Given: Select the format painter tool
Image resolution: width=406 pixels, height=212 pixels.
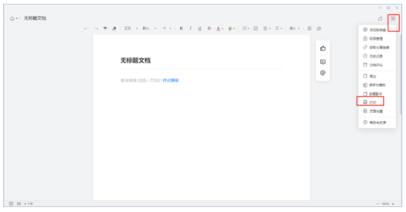Looking at the screenshot, I should [x=105, y=28].
